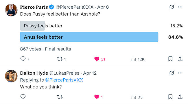Open more options menu on Dalton Hyde reply
The width and height of the screenshot is (188, 104).
(180, 73)
